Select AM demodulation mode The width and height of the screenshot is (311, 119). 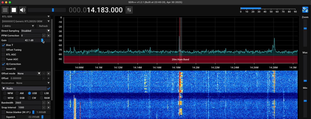pos(17,93)
